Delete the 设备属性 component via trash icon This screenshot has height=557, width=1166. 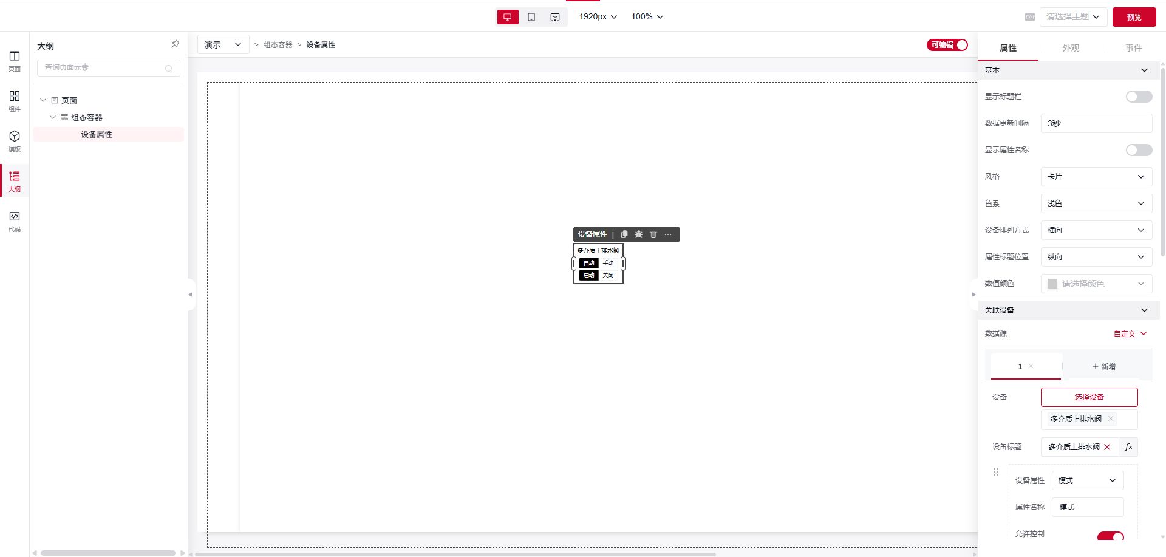653,234
